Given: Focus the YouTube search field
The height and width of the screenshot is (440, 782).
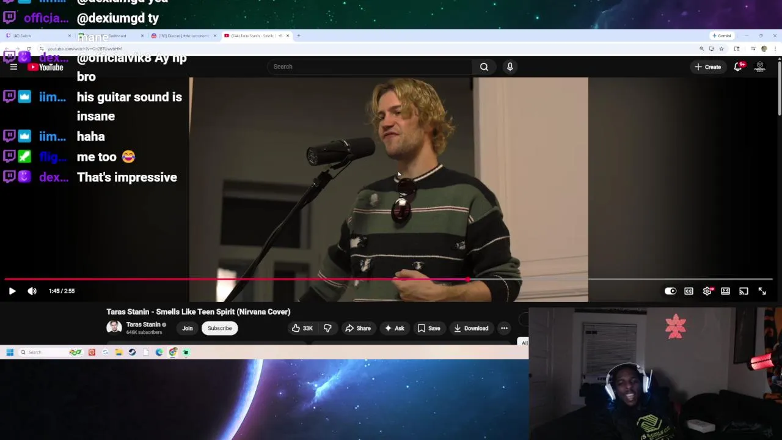Looking at the screenshot, I should click(x=370, y=67).
